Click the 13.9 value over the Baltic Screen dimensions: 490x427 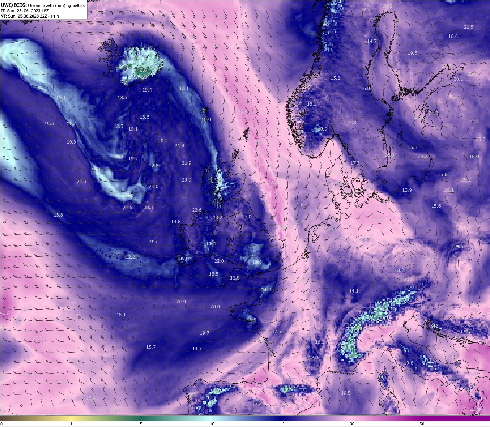[x=407, y=190]
